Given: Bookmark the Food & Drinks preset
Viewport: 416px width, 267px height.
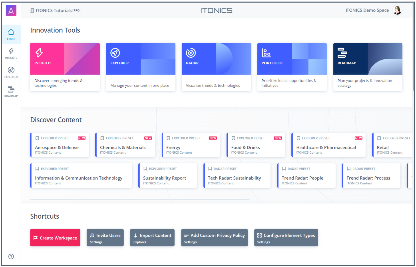Looking at the screenshot, I should click(233, 138).
